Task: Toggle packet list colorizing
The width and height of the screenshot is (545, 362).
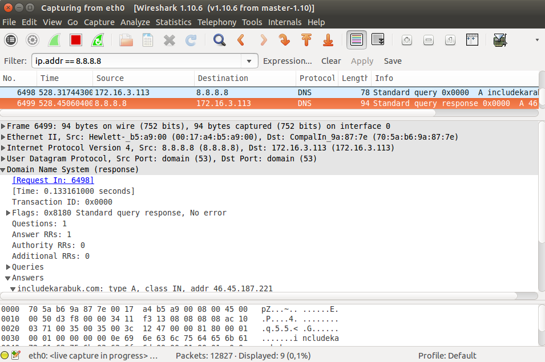Action: (x=357, y=40)
